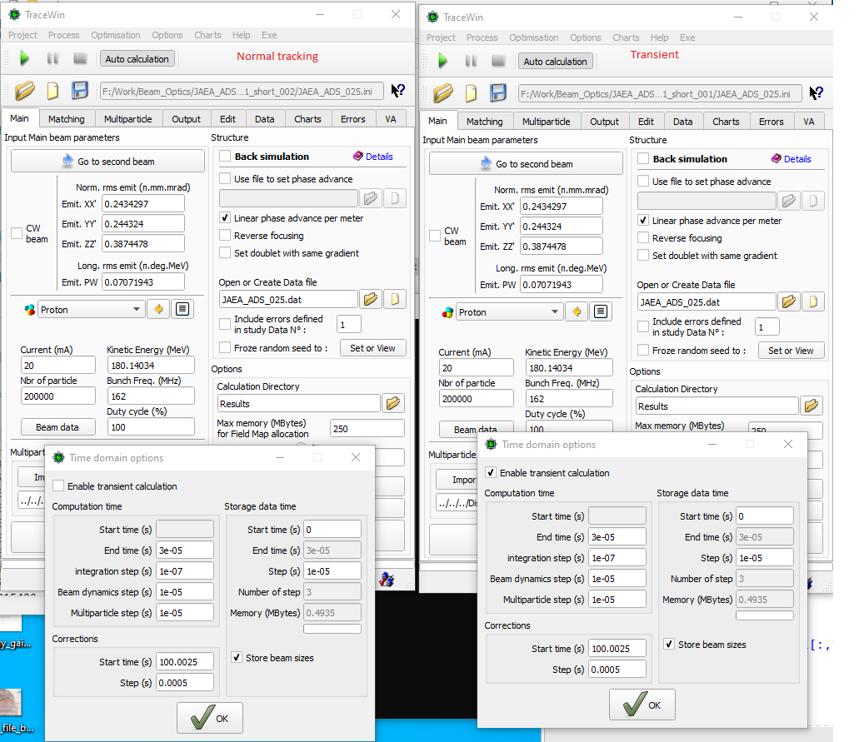Viewport: 864px width, 742px height.
Task: Open Charts menu in left TraceWin
Action: point(207,35)
